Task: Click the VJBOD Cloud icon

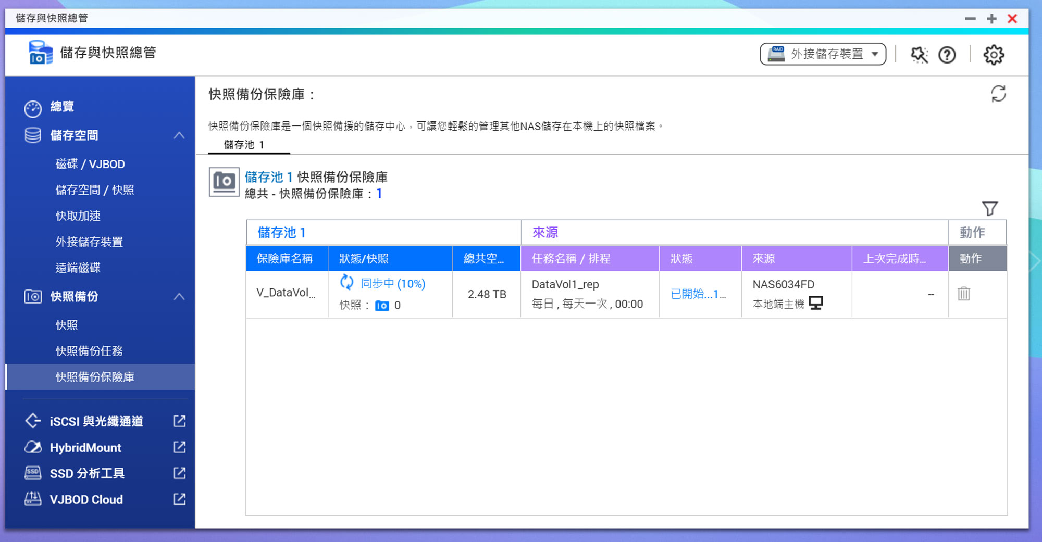Action: 33,499
